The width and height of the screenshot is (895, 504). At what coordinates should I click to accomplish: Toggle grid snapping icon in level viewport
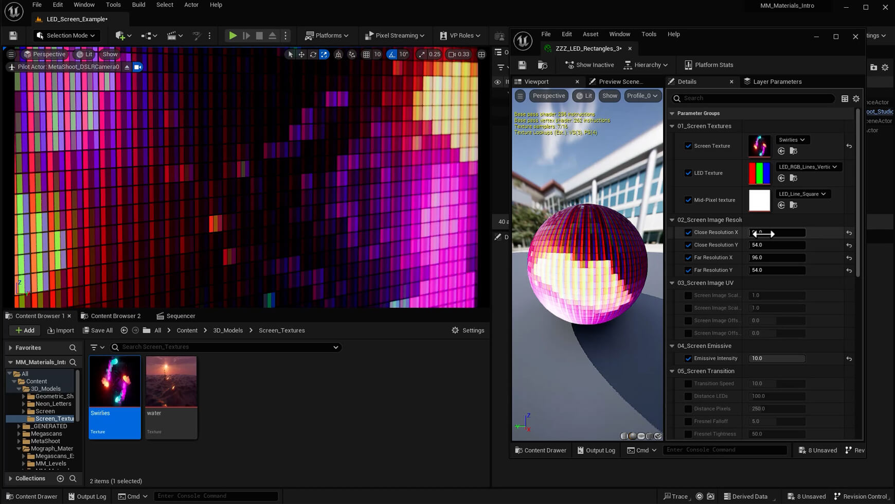366,54
